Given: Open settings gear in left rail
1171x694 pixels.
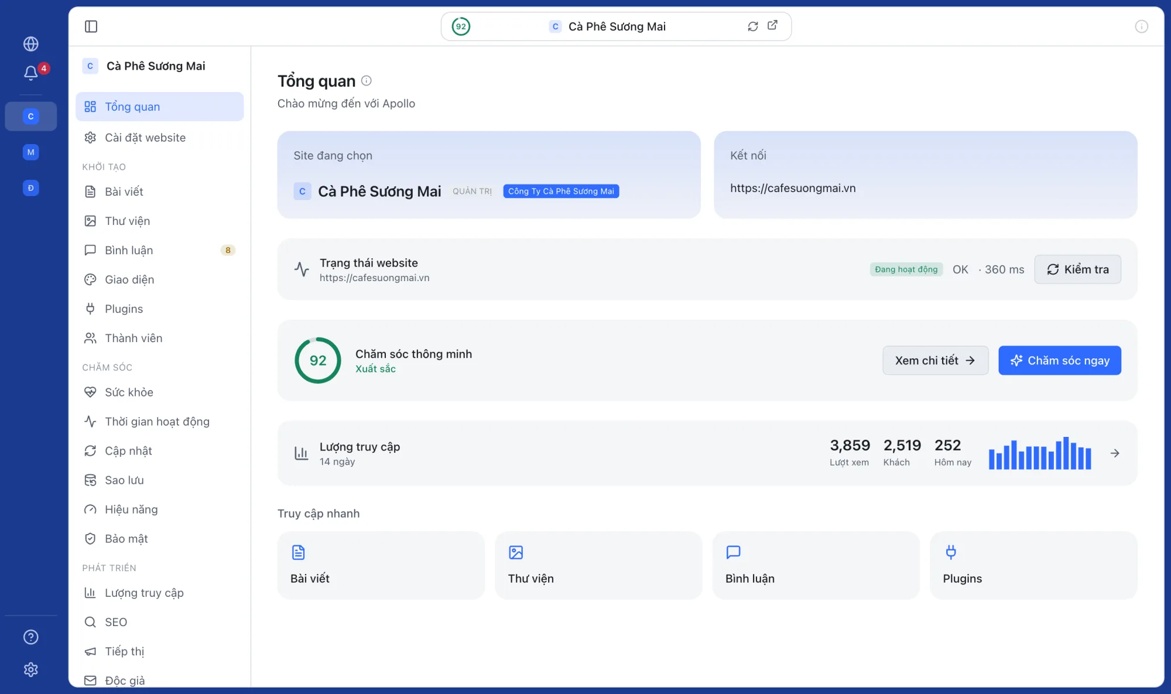Looking at the screenshot, I should coord(31,669).
